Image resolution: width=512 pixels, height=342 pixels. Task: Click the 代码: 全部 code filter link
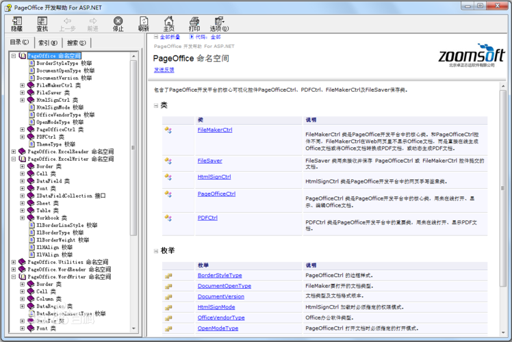click(208, 37)
